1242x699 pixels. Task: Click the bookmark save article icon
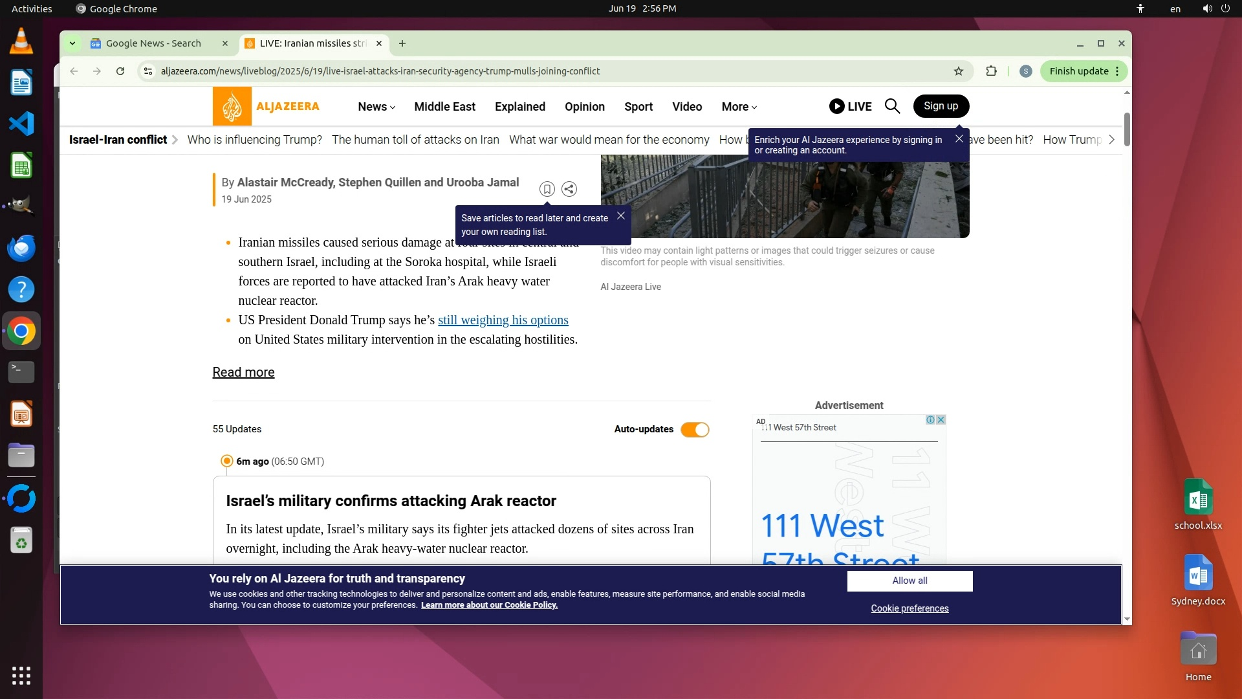coord(547,189)
